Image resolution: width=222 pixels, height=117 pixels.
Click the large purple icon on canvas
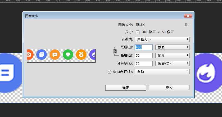208,73
